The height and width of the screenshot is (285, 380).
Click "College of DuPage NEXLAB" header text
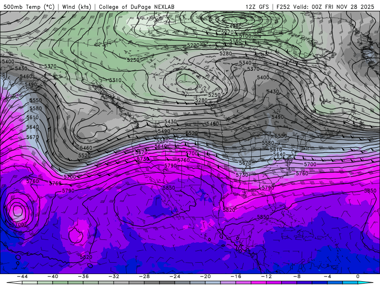click(136, 7)
